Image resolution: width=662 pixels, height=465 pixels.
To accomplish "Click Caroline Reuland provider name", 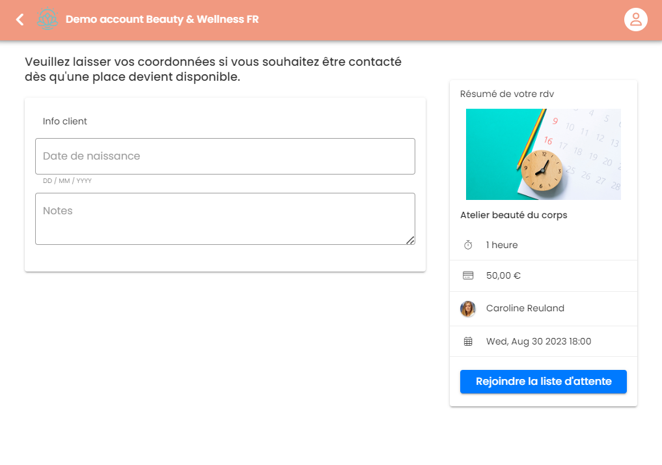I will tap(525, 308).
